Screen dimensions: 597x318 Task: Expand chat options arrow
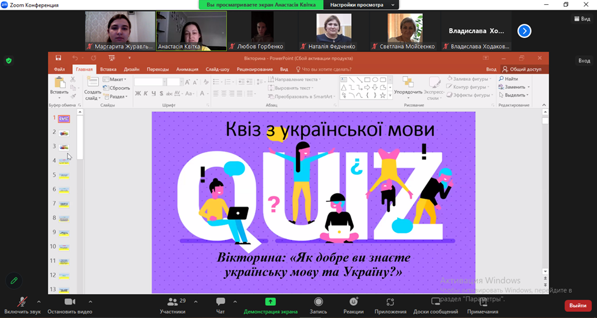(x=235, y=301)
